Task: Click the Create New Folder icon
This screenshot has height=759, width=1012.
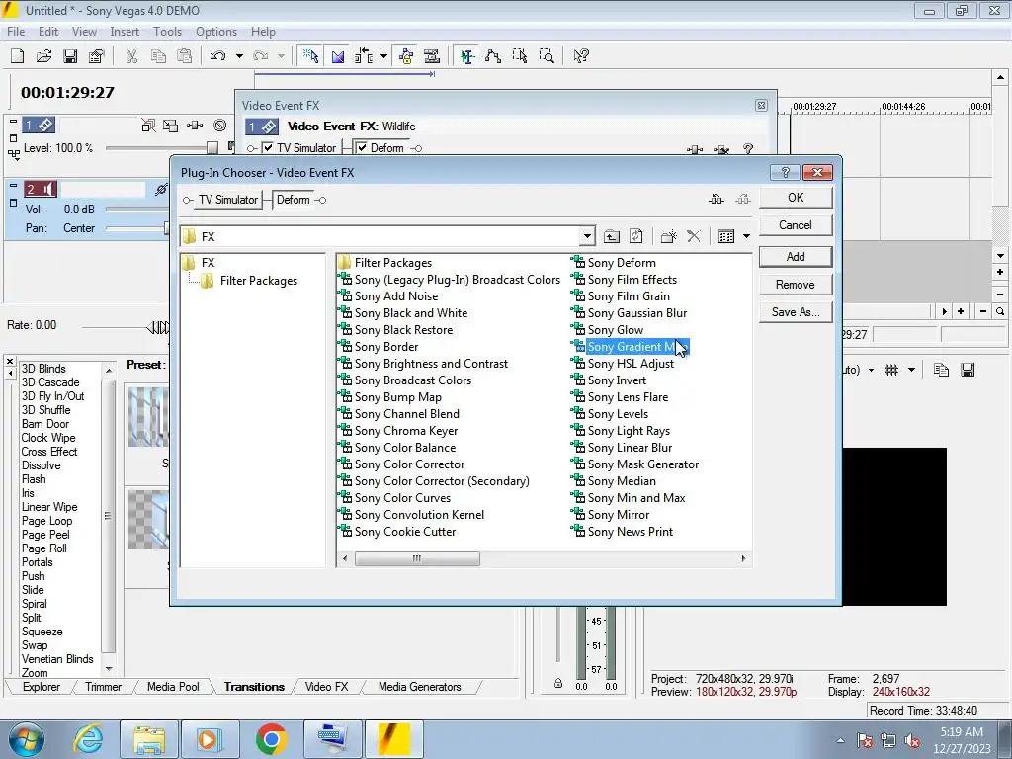Action: pyautogui.click(x=669, y=237)
